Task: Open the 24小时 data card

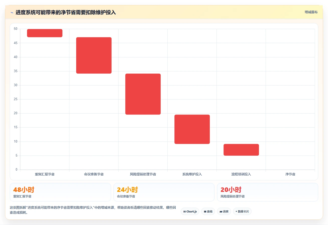Action: click(x=164, y=192)
